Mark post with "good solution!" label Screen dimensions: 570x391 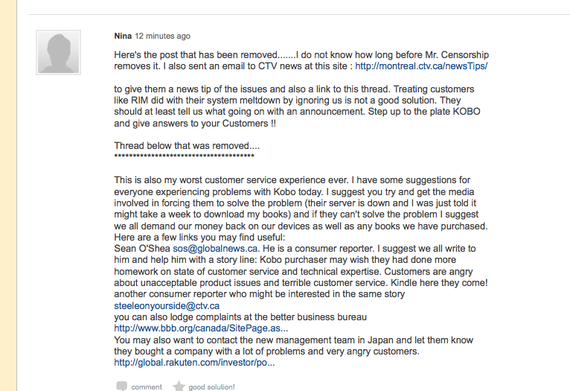click(211, 387)
